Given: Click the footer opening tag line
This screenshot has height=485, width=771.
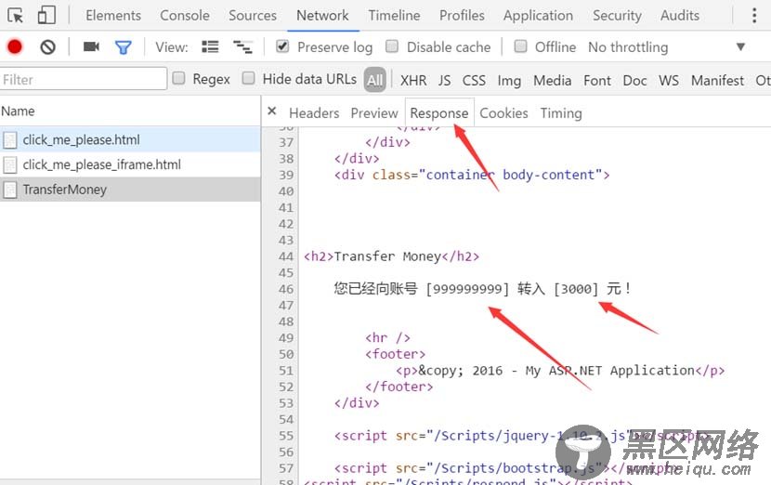Looking at the screenshot, I should coord(396,354).
